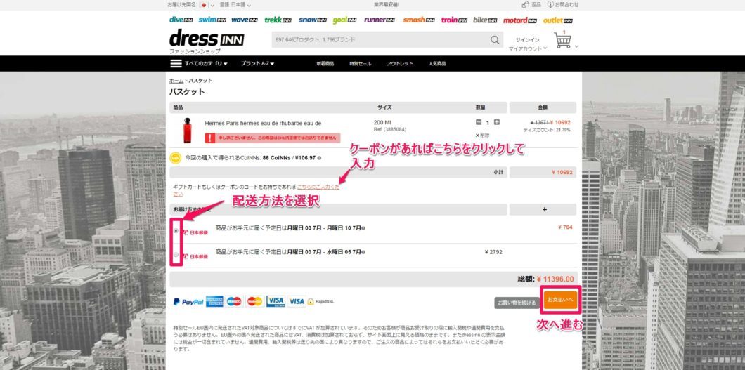Click the American Express card logo
Viewport: 745px width, 370px height.
pyautogui.click(x=214, y=301)
